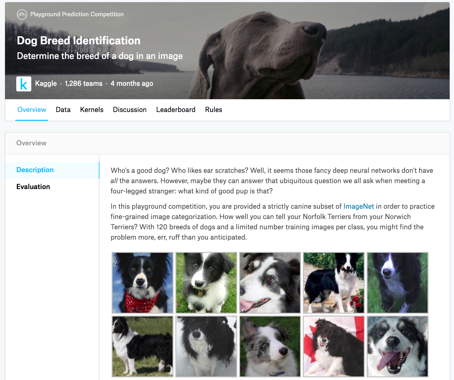Click the Kaggle 'k' logo icon

tap(24, 84)
